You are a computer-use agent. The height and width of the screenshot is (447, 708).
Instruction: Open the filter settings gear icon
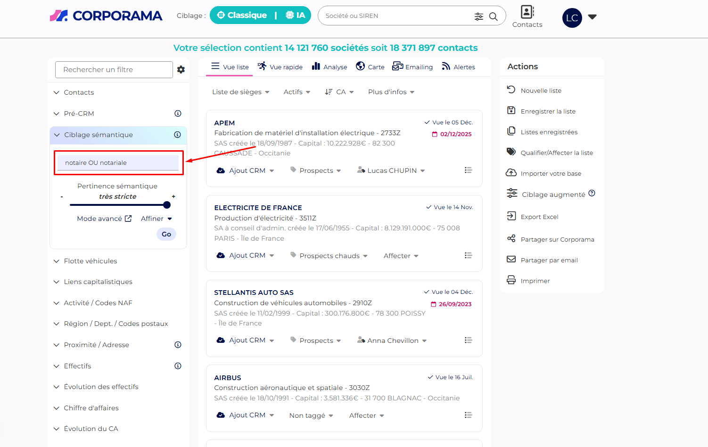tap(181, 70)
